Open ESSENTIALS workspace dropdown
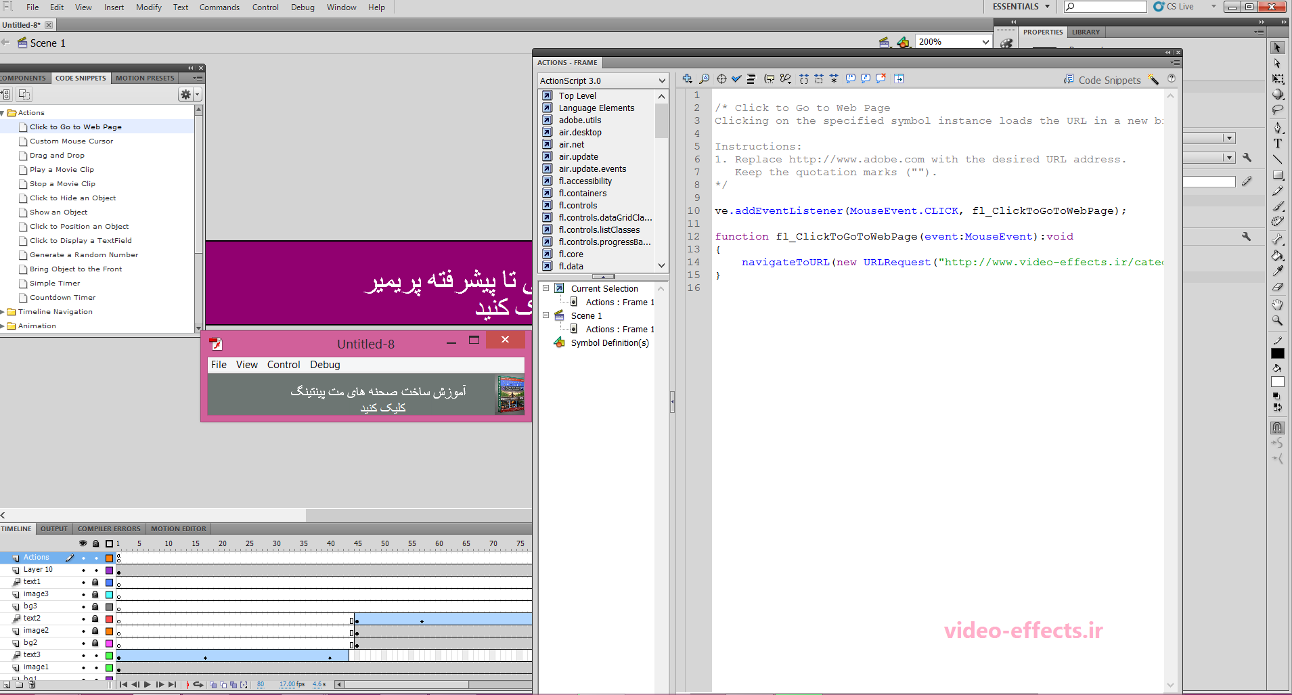Image resolution: width=1292 pixels, height=695 pixels. pos(1021,7)
